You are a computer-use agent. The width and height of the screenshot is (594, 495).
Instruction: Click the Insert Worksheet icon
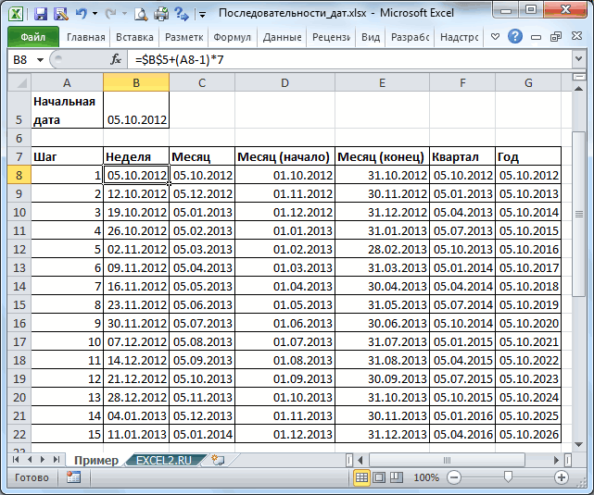[218, 460]
